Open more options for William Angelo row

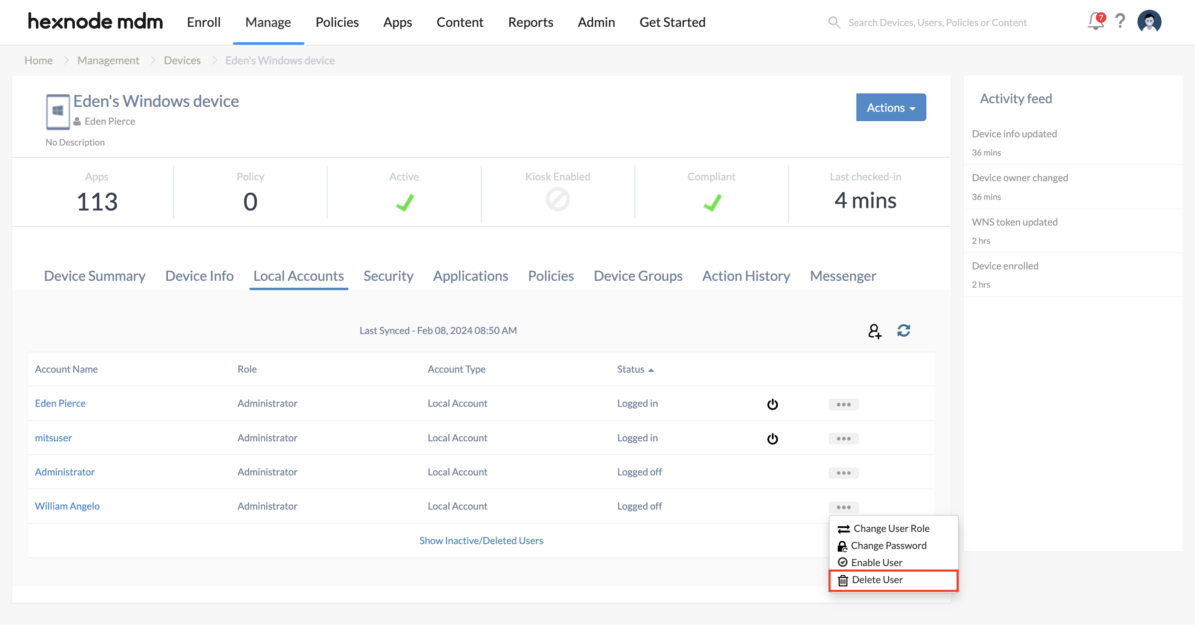coord(843,507)
